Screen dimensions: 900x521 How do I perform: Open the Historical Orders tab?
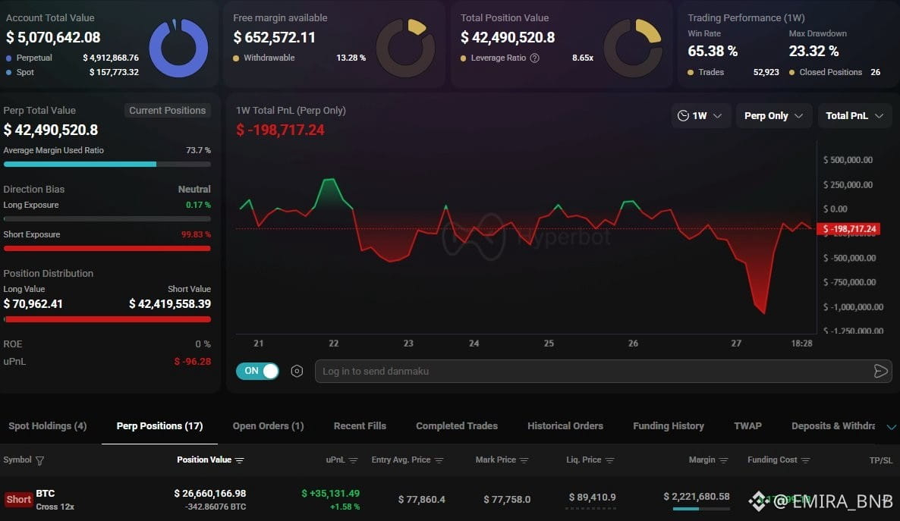coord(565,425)
